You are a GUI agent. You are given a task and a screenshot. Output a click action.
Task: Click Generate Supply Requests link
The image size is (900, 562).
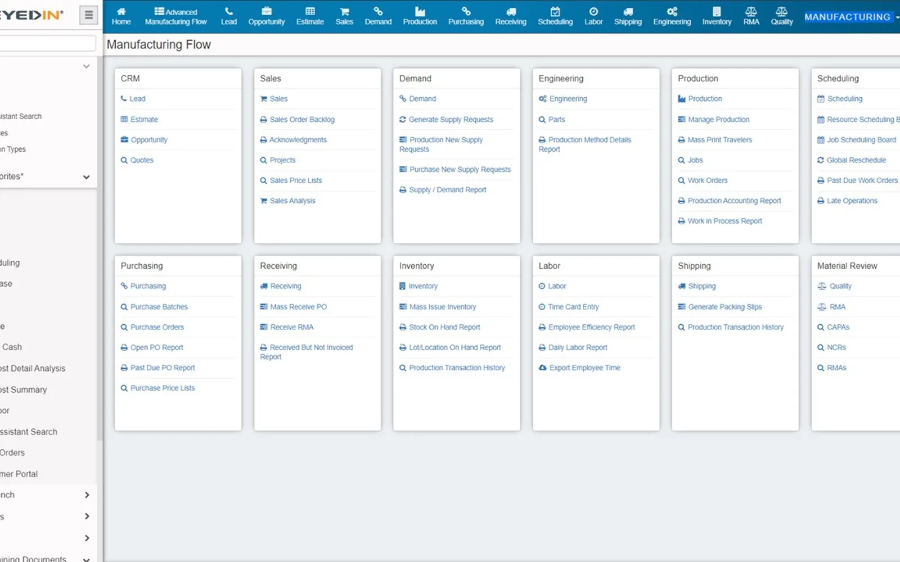pyautogui.click(x=451, y=120)
